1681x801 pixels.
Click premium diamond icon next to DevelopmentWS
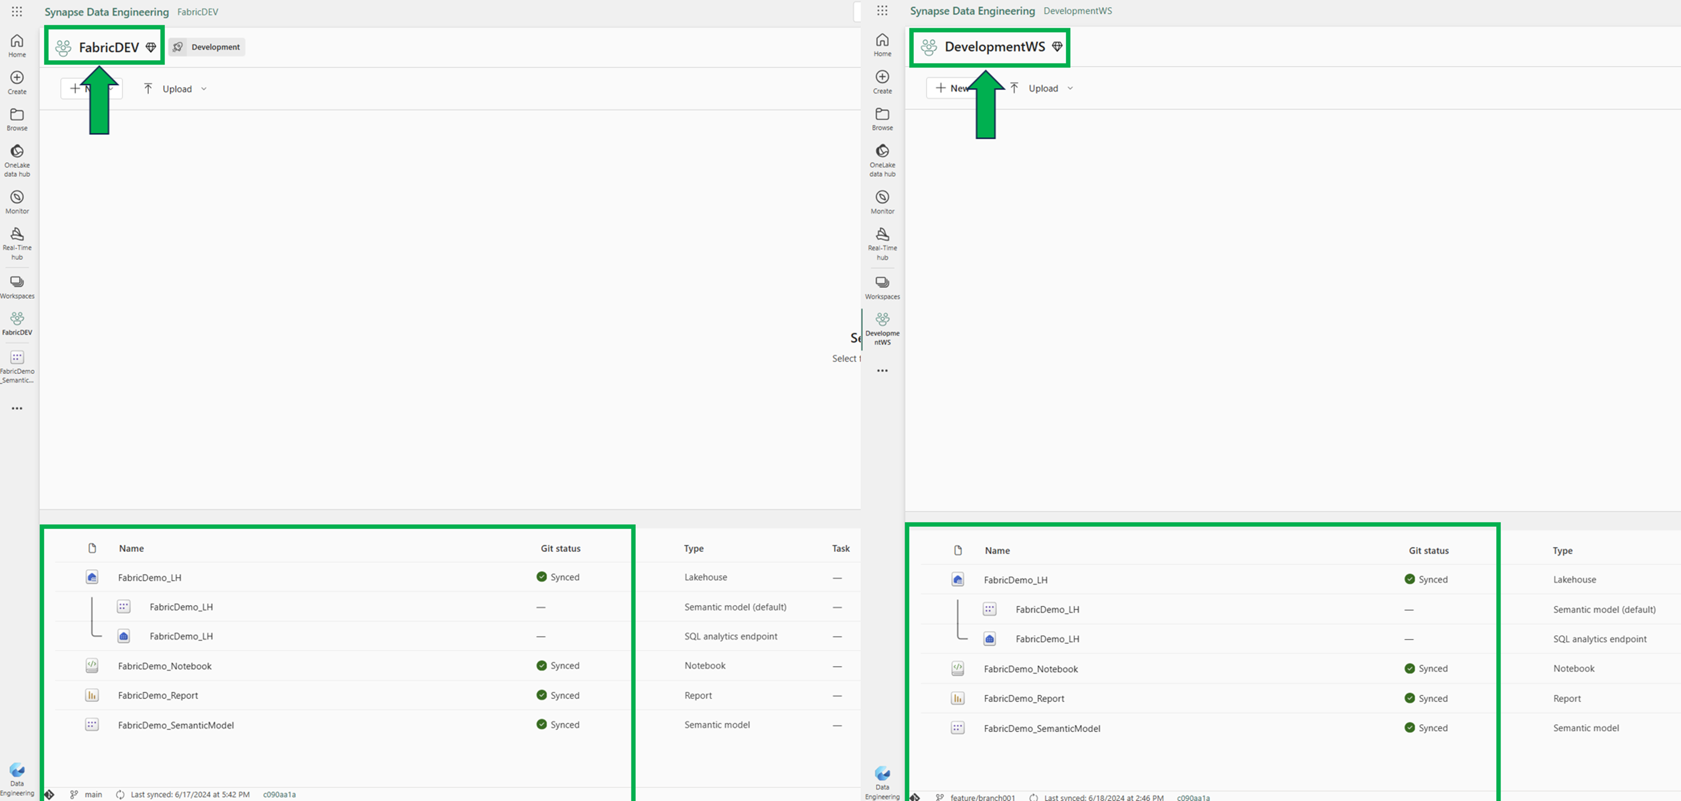1057,46
